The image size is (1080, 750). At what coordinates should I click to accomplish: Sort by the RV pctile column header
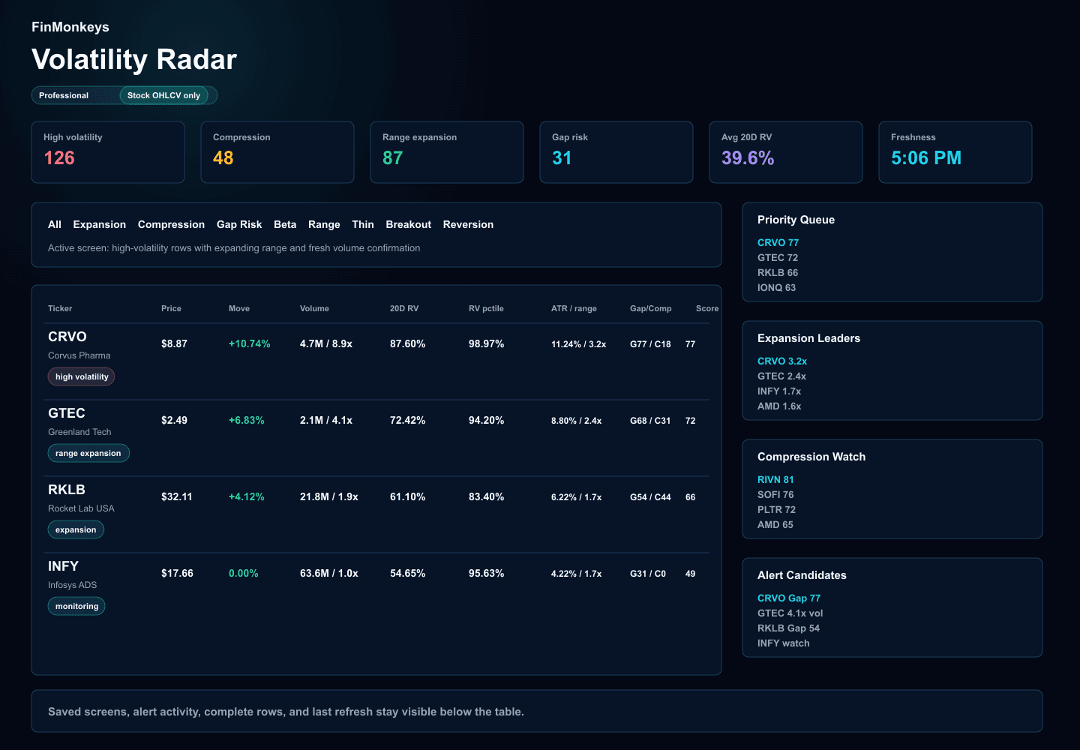486,308
